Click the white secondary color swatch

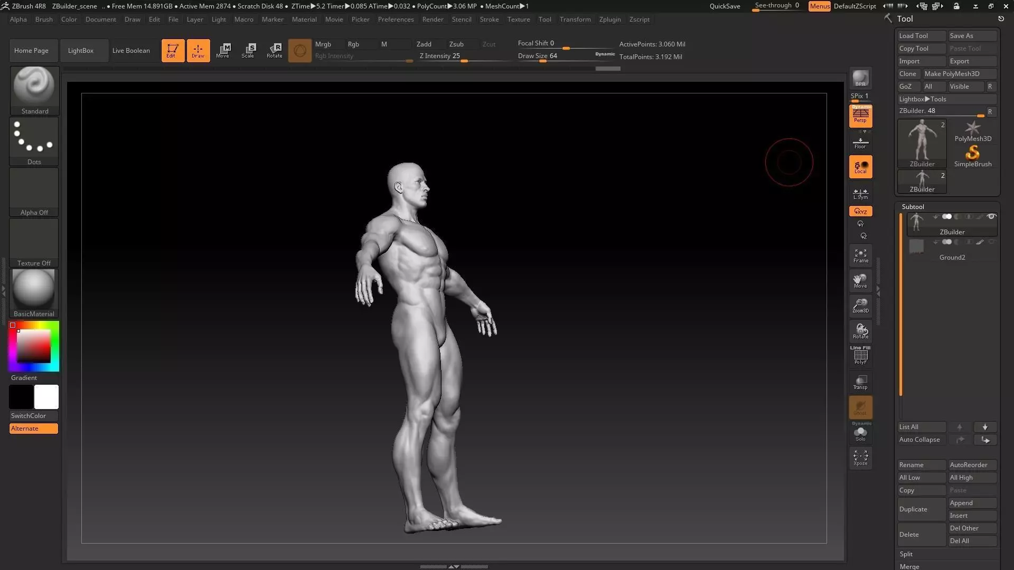(46, 397)
